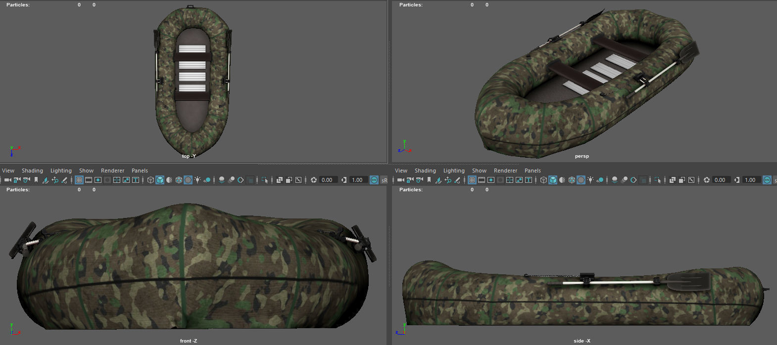
Task: Click Bookmarks icon in front view toolbar
Action: pyautogui.click(x=36, y=180)
